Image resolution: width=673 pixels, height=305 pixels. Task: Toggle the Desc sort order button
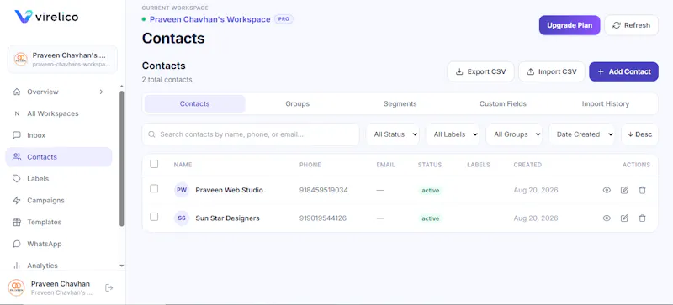point(639,134)
